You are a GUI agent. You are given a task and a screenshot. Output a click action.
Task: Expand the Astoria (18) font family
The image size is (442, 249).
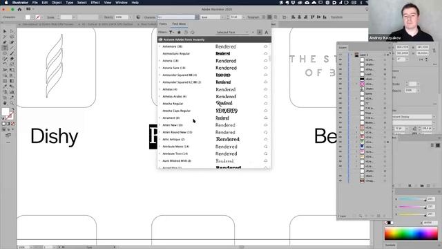[160, 61]
